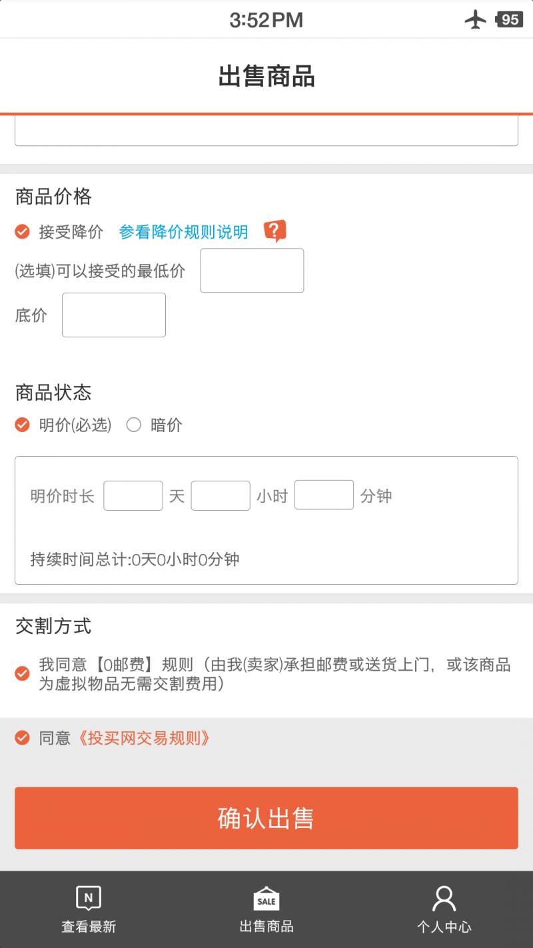Open the 个人中心 profile icon
This screenshot has height=948, width=533.
(444, 899)
